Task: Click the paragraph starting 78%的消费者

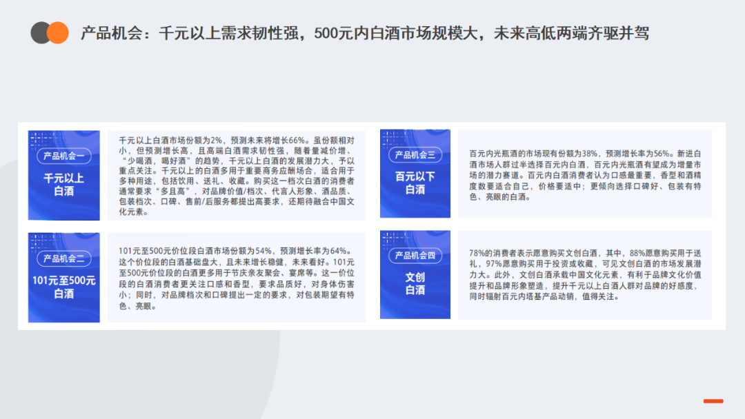Action: tap(585, 275)
